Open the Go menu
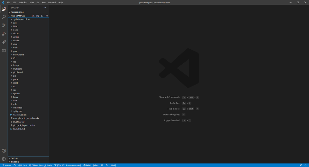The width and height of the screenshot is (309, 167). coord(38,3)
